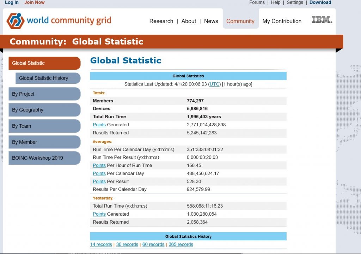The width and height of the screenshot is (361, 254).
Task: Click the value 558:088:11:16:23
Action: click(205, 206)
